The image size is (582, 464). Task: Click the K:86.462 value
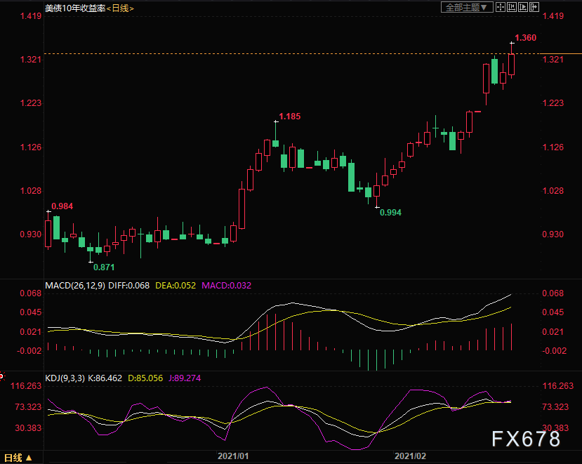click(105, 378)
